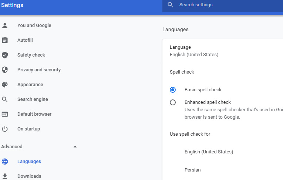The height and width of the screenshot is (180, 283).
Task: Click the Downloads arrow icon
Action: point(5,176)
